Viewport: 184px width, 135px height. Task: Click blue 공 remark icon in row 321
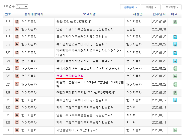tap(175, 61)
